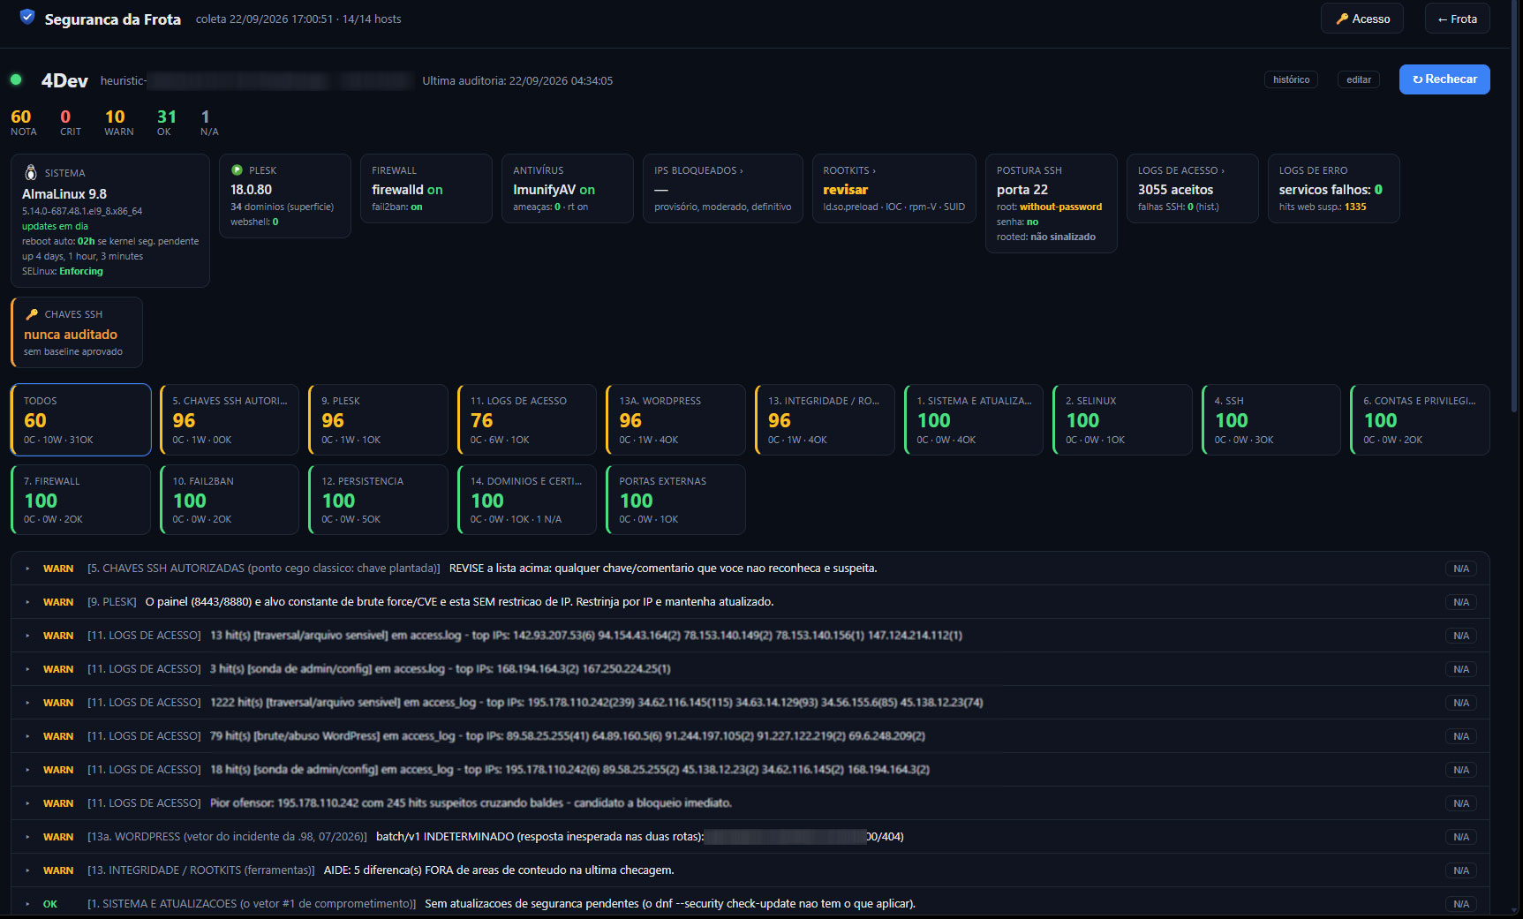The image size is (1523, 919).
Task: Open the IPs Bloqueados card
Action: click(722, 188)
